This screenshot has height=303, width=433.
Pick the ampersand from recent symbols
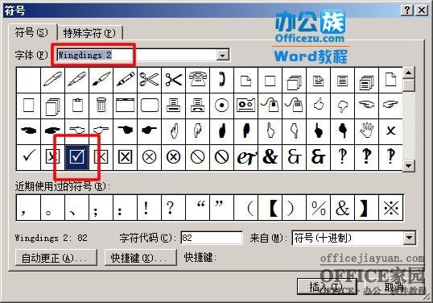[x=342, y=208]
